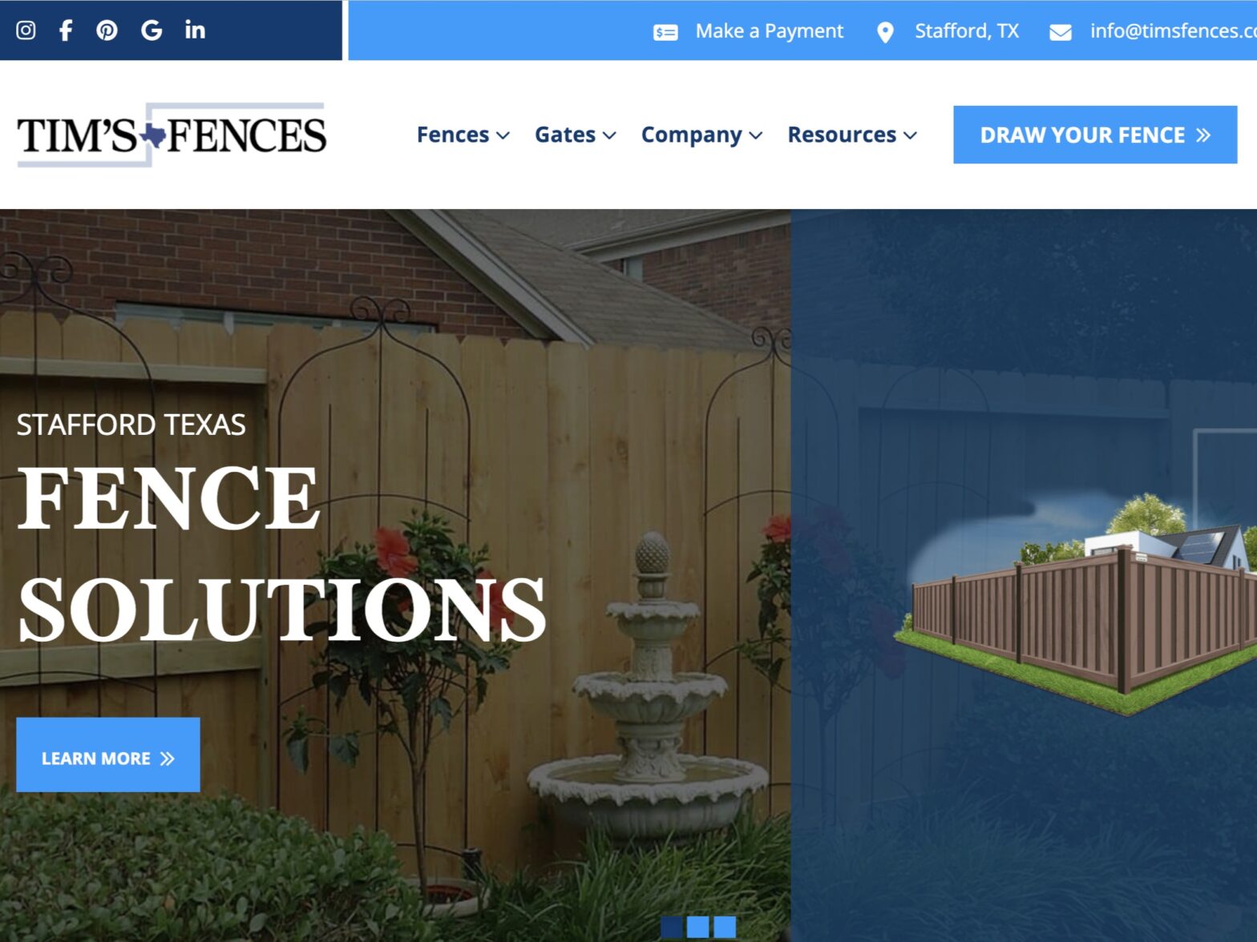Click the Stafford, TX location link
The image size is (1257, 942).
[x=967, y=31]
